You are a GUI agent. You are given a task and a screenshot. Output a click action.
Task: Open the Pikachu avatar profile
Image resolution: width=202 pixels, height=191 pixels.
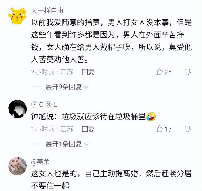17,15
